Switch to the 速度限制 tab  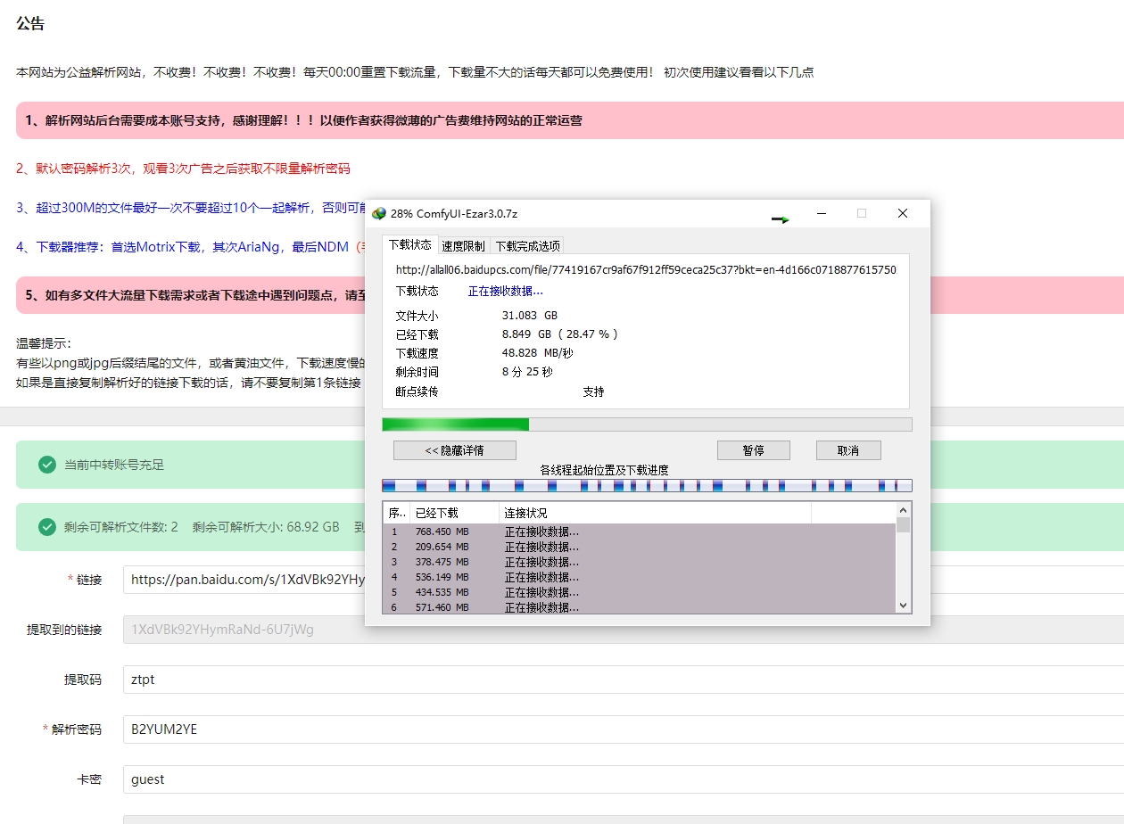pos(463,246)
